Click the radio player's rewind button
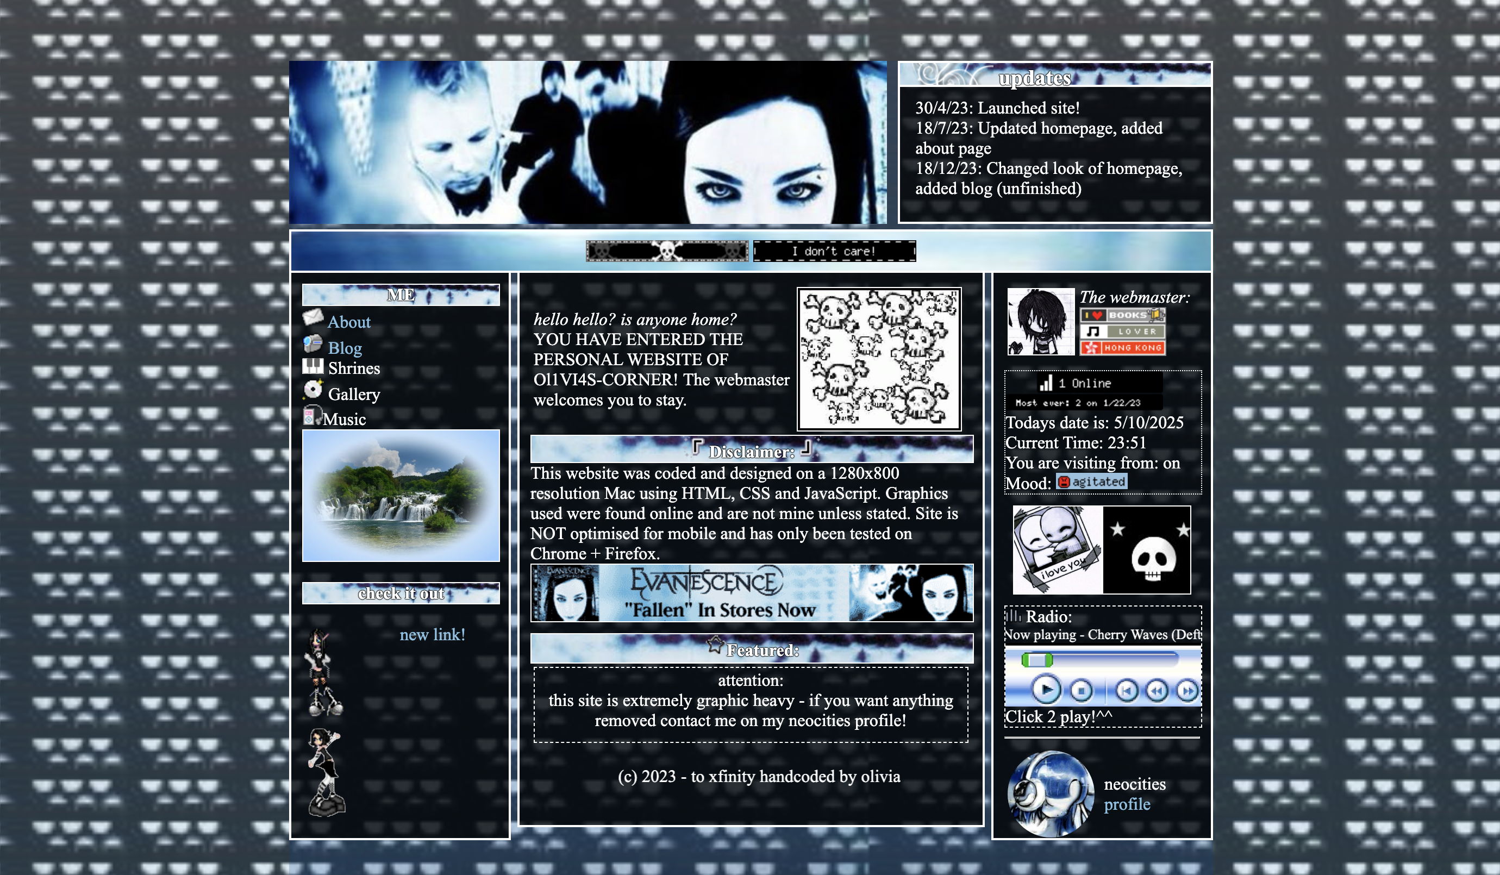The height and width of the screenshot is (875, 1500). (1157, 690)
